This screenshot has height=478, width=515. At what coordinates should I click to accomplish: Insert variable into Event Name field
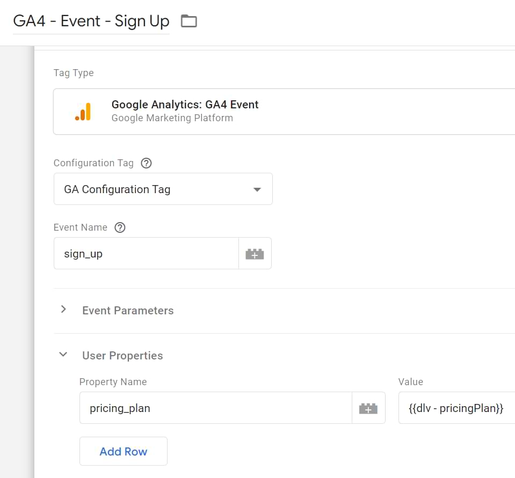[x=255, y=254]
